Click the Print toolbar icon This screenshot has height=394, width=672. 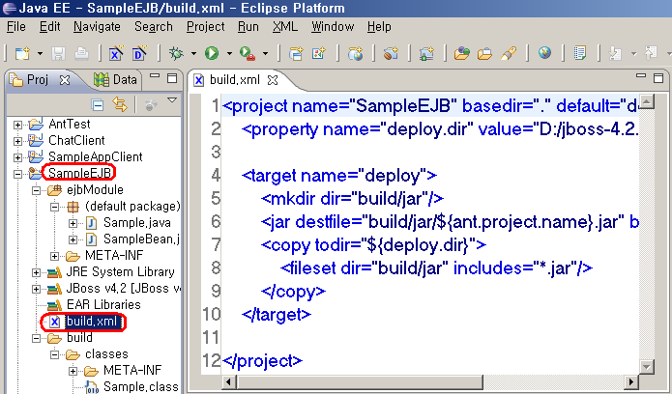click(x=81, y=53)
